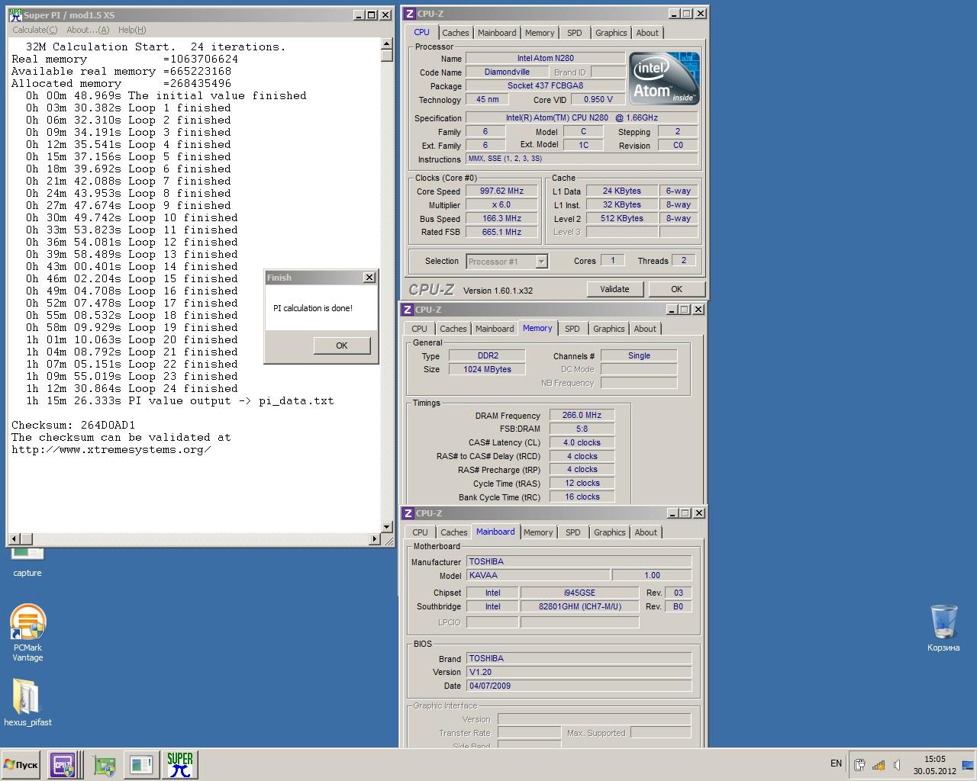Click show desktop corner icon
Image resolution: width=977 pixels, height=781 pixels.
968,765
